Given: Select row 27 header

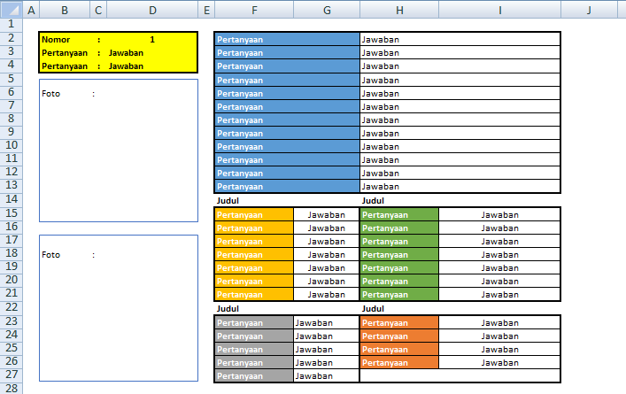Looking at the screenshot, I should pyautogui.click(x=12, y=375).
